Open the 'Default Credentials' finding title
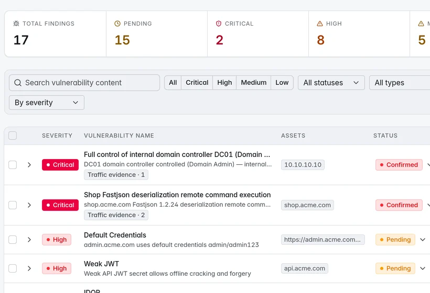The image size is (430, 293). point(115,235)
